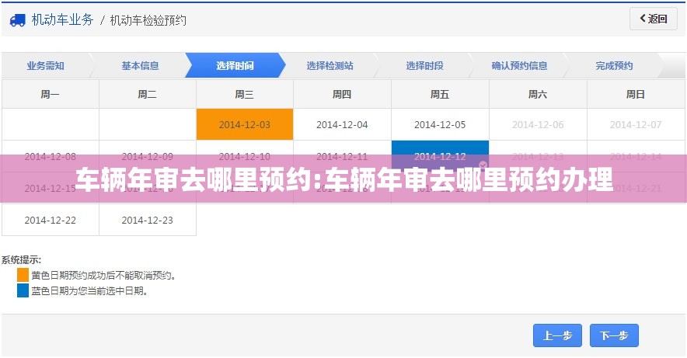Select the 选择时段 step tab
Screen dimensions: 687x358
tap(424, 66)
